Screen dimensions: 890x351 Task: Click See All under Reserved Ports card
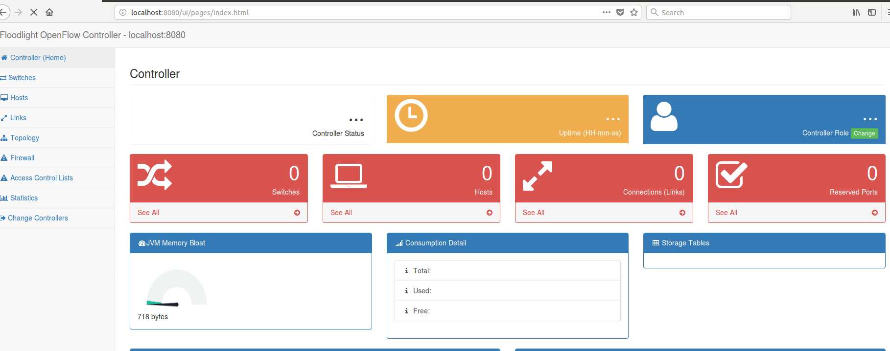pos(726,213)
